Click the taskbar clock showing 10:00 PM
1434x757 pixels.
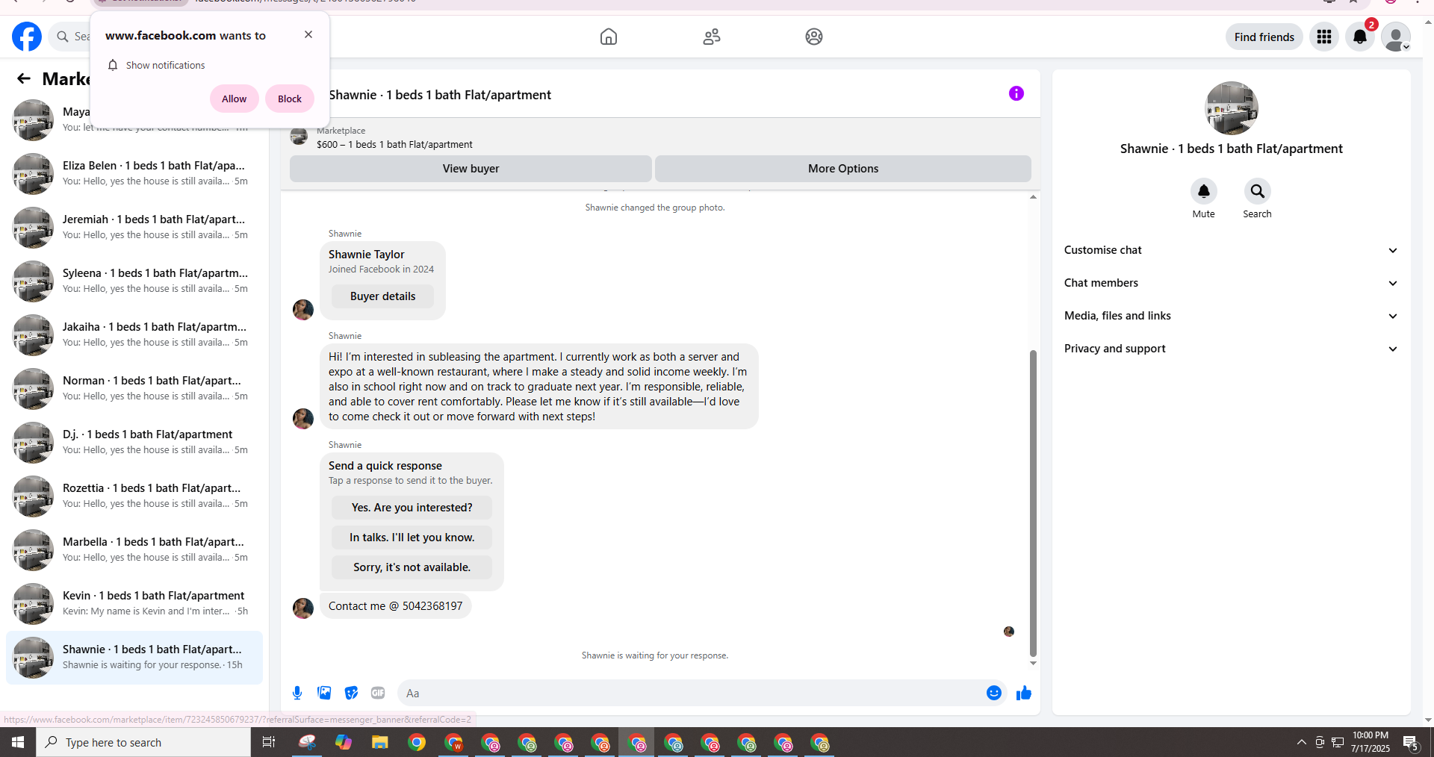coord(1371,742)
